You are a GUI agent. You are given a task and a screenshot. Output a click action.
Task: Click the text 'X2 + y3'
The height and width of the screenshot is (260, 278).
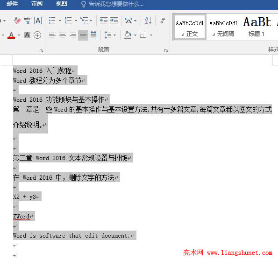[x=24, y=197]
